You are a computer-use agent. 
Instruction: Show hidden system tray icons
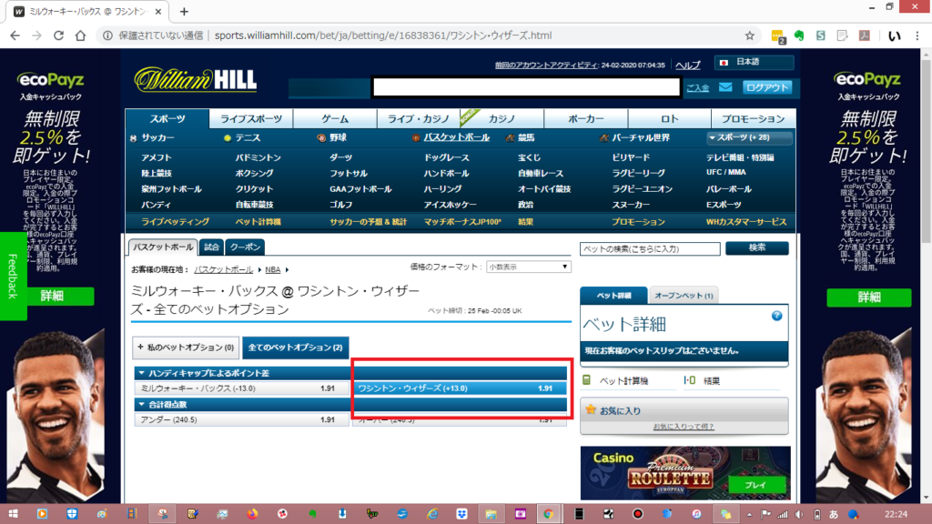point(749,515)
